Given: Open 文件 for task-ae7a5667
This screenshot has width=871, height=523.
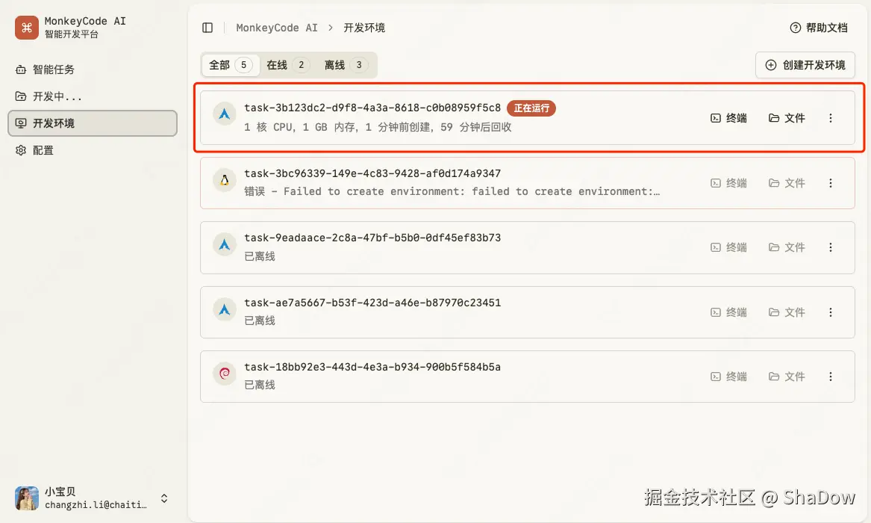Looking at the screenshot, I should coord(787,312).
